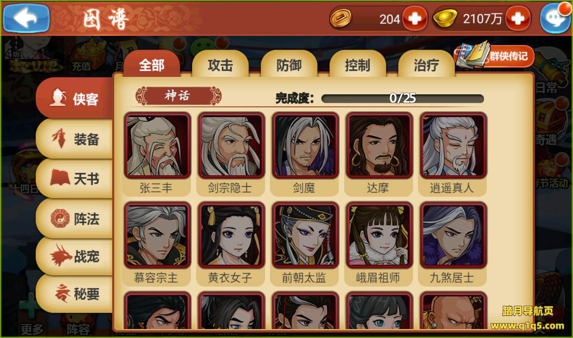Open the 群侠传记 book icon
Image resolution: width=573 pixels, height=338 pixels.
click(494, 55)
